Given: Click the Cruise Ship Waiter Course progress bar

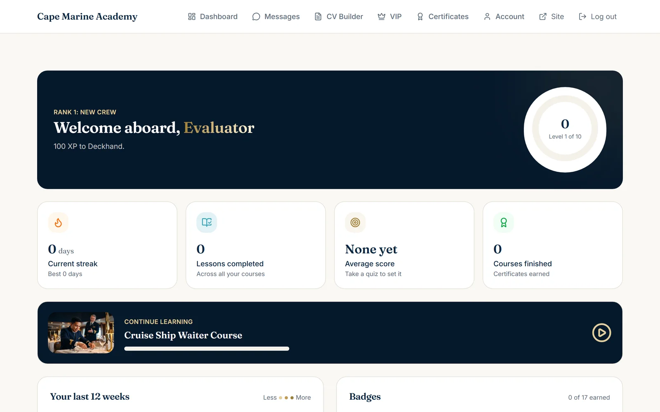Looking at the screenshot, I should pos(207,349).
